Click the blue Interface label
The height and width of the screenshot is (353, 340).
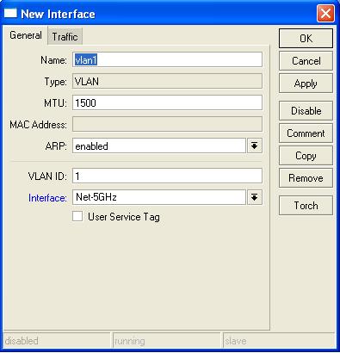(x=47, y=198)
